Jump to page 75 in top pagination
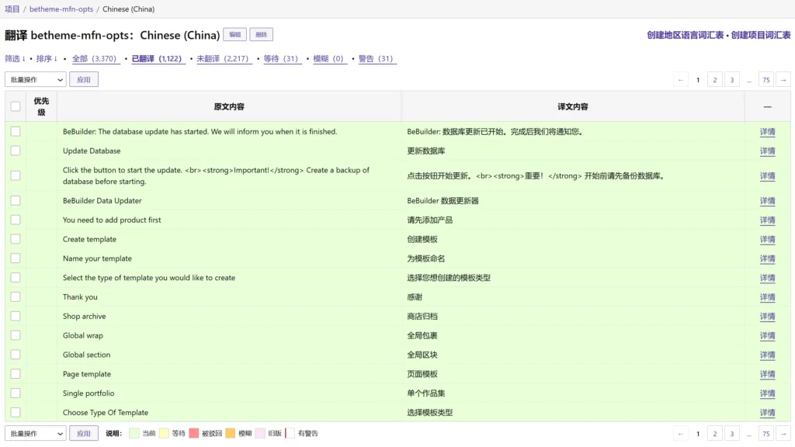The width and height of the screenshot is (795, 447). pyautogui.click(x=765, y=79)
